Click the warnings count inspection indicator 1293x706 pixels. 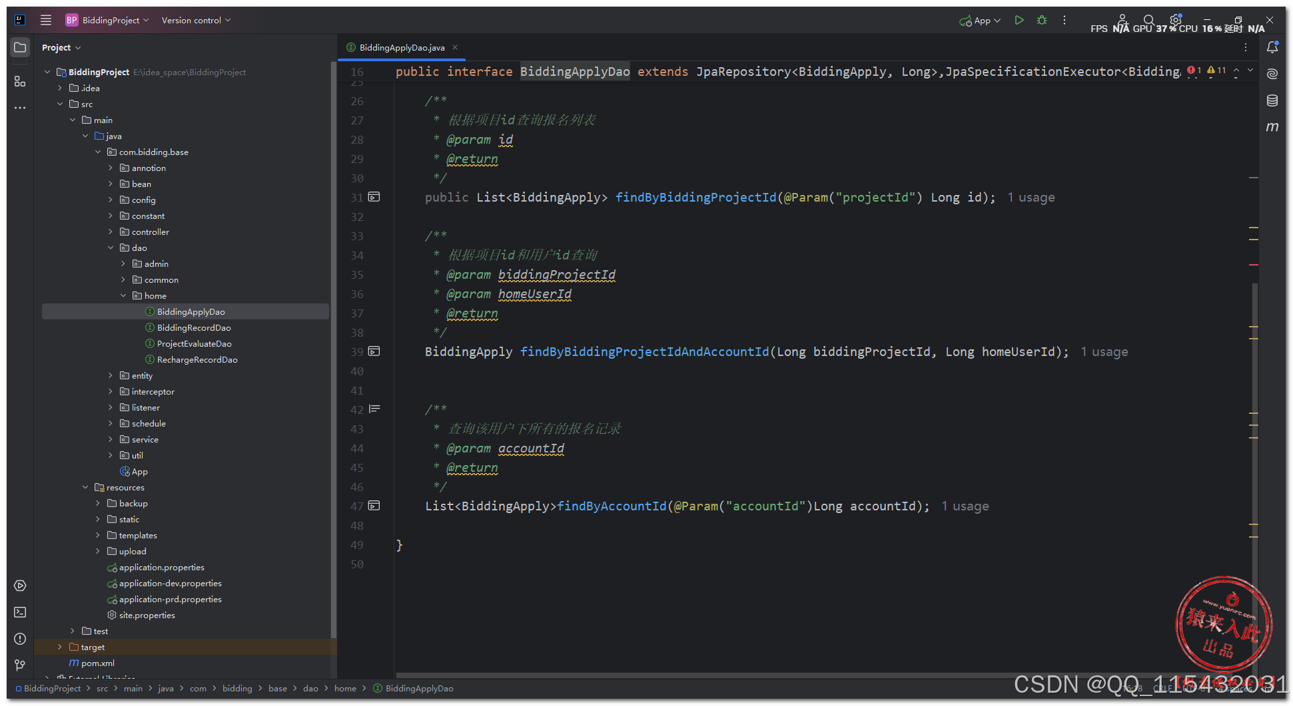click(x=1216, y=70)
